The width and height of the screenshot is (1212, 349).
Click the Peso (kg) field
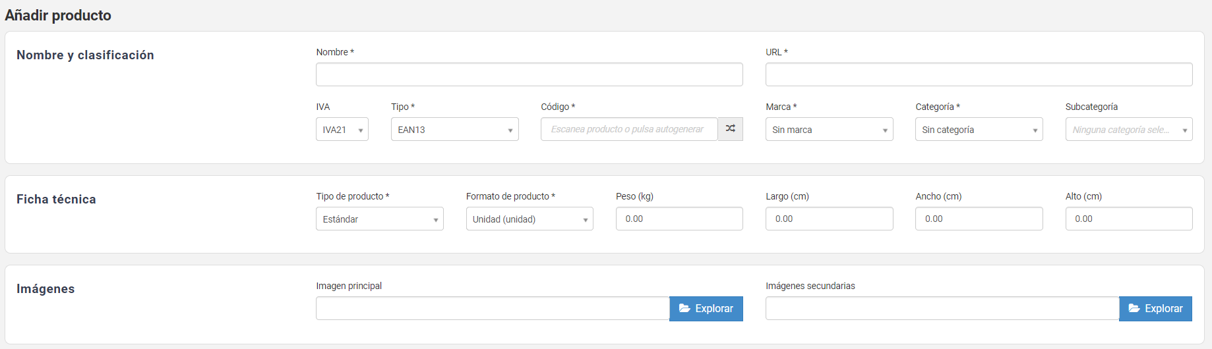(679, 219)
